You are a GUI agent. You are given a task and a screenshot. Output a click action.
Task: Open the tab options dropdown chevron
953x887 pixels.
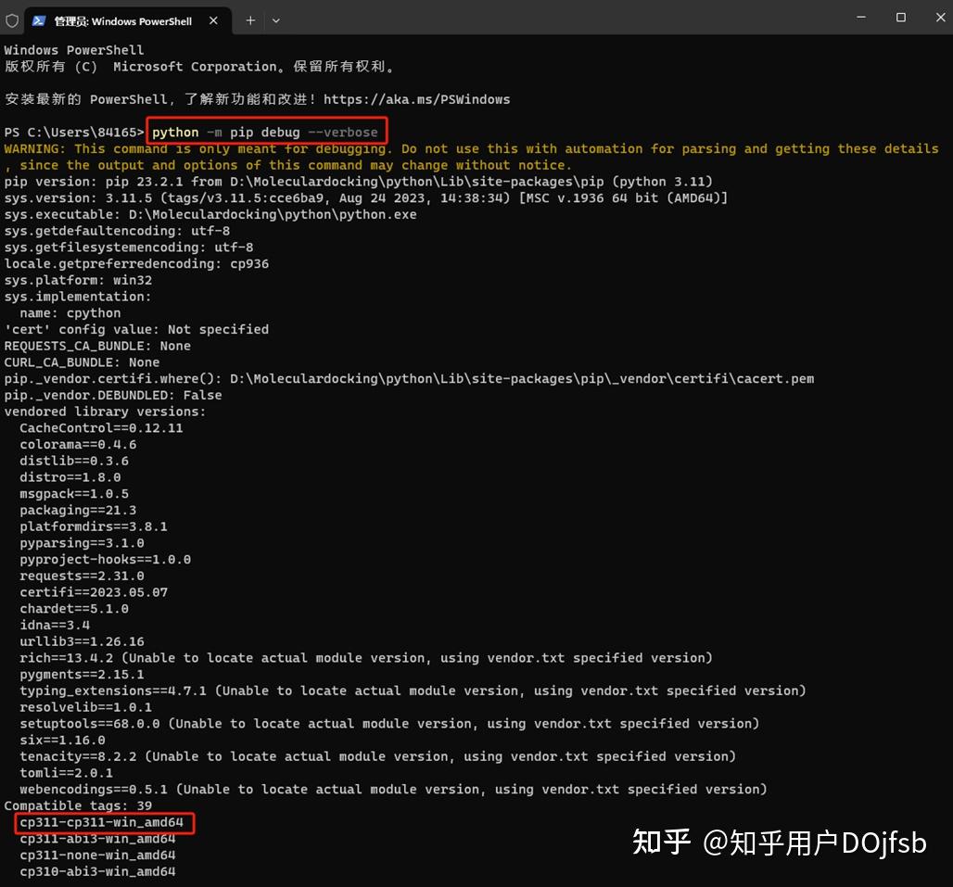tap(275, 19)
